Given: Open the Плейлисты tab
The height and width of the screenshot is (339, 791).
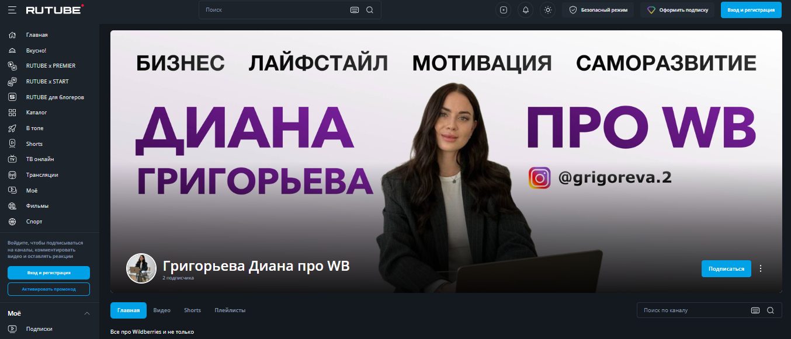Looking at the screenshot, I should 230,310.
